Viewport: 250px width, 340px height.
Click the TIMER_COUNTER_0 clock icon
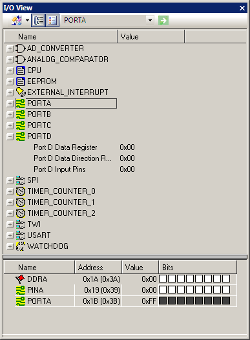pyautogui.click(x=21, y=191)
